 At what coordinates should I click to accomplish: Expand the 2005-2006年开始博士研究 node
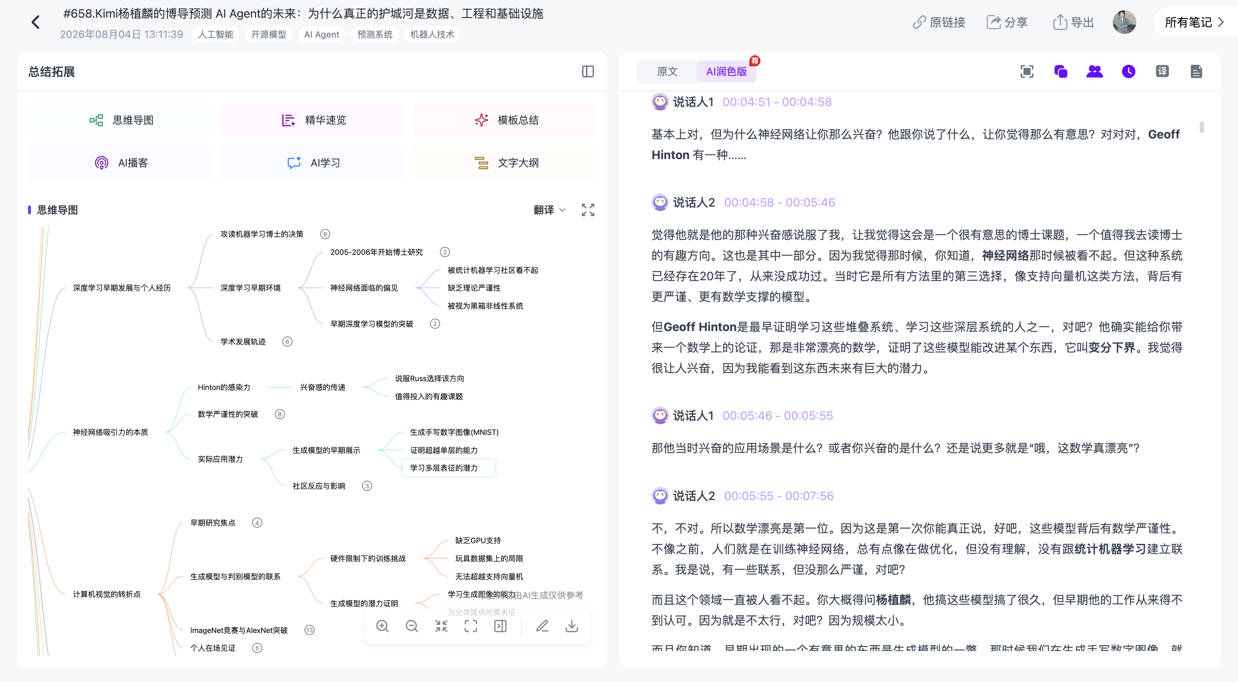pyautogui.click(x=445, y=252)
